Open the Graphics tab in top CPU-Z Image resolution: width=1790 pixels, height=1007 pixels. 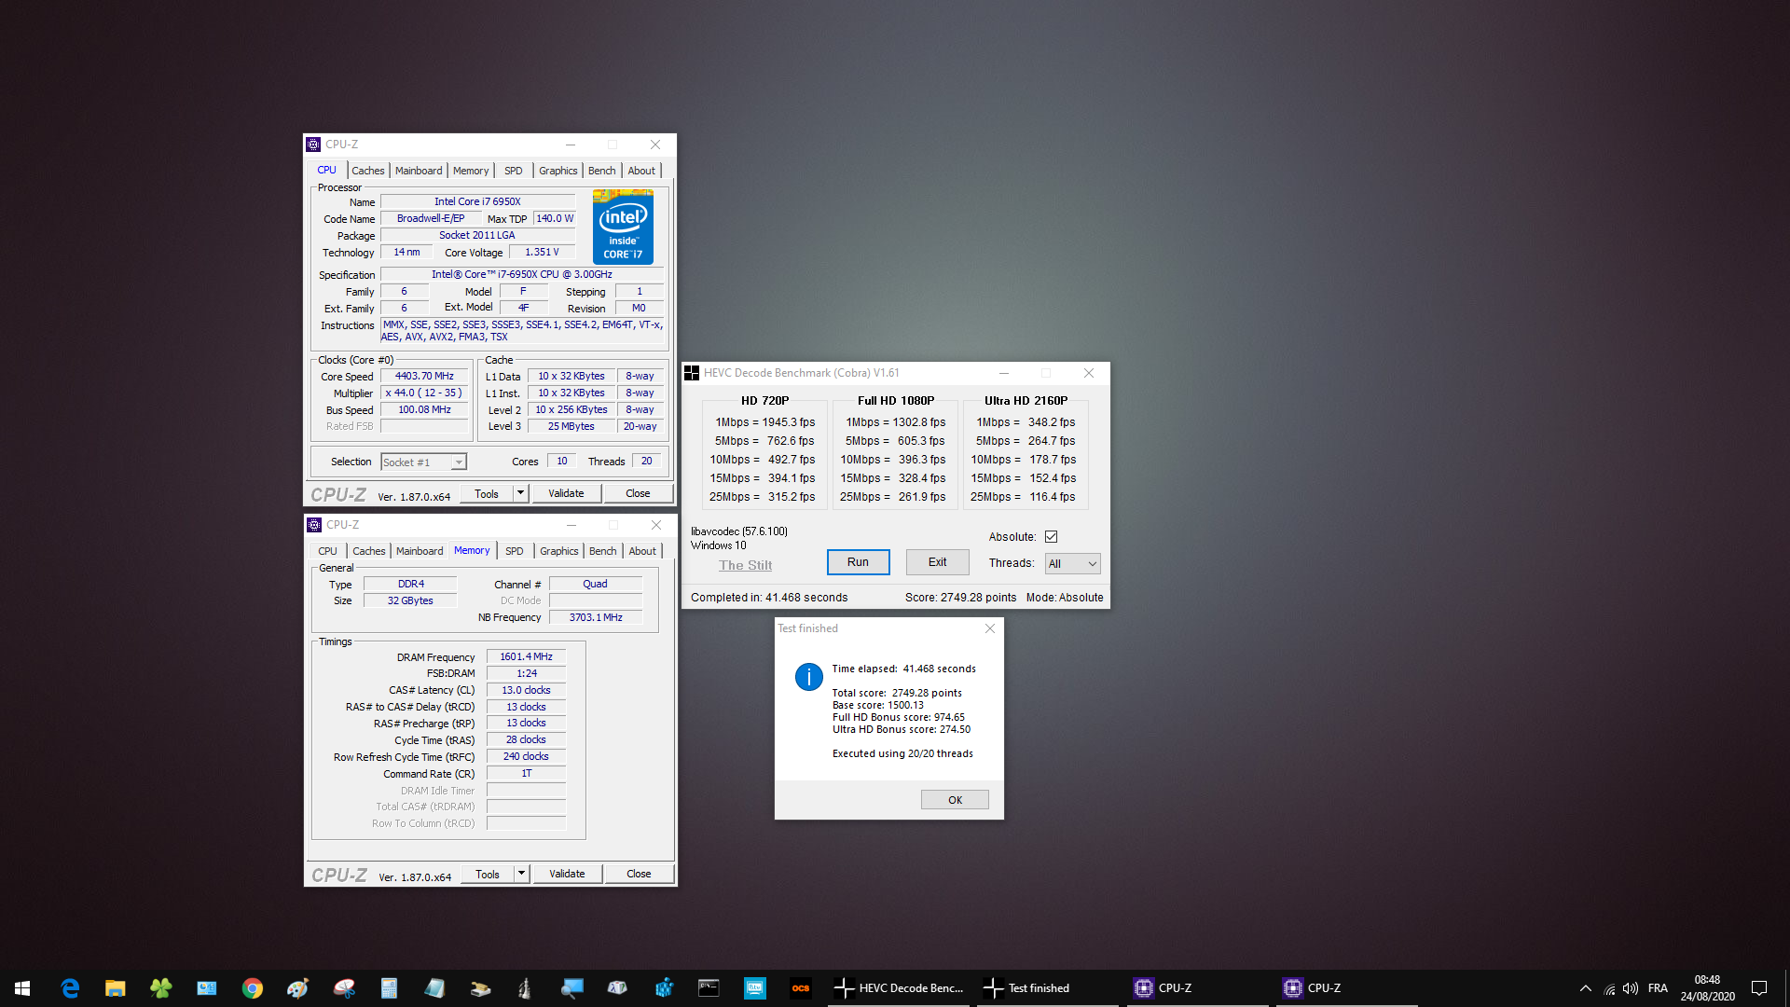point(558,171)
